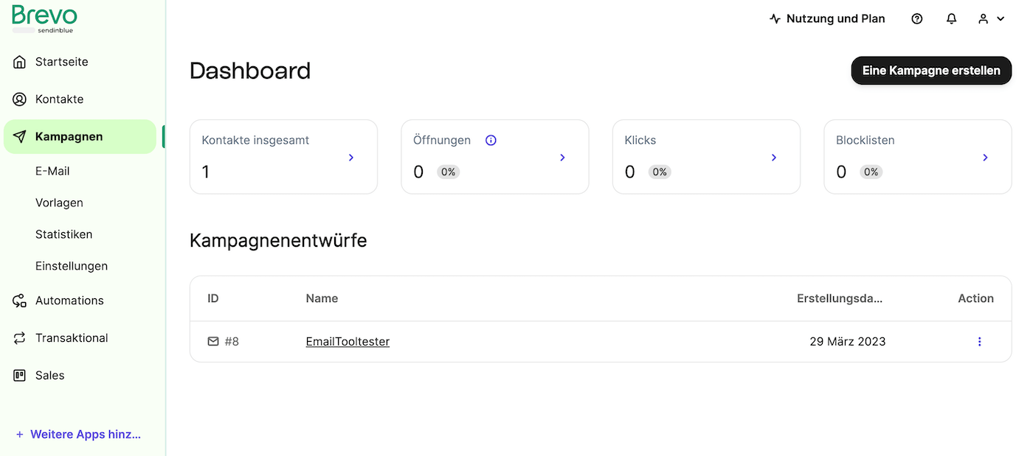Click the Klicks card label

click(x=640, y=140)
